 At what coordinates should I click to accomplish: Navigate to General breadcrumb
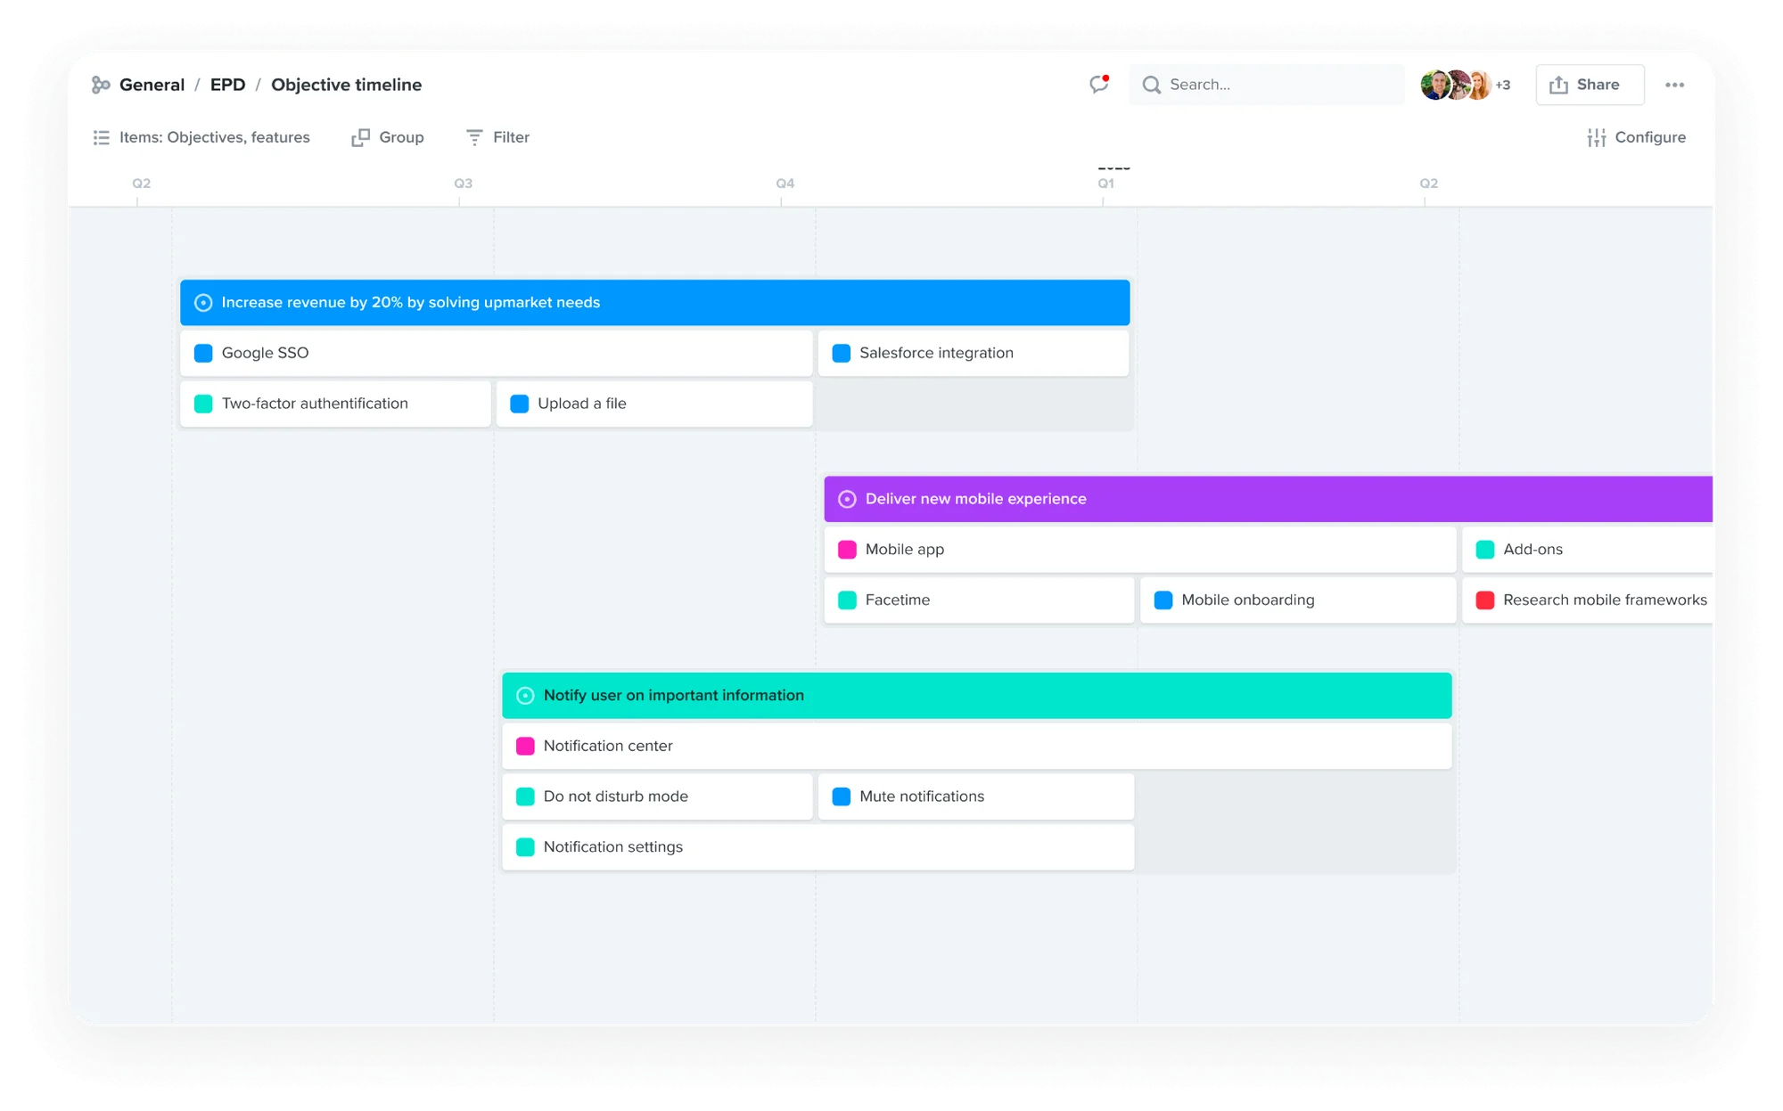pyautogui.click(x=152, y=85)
